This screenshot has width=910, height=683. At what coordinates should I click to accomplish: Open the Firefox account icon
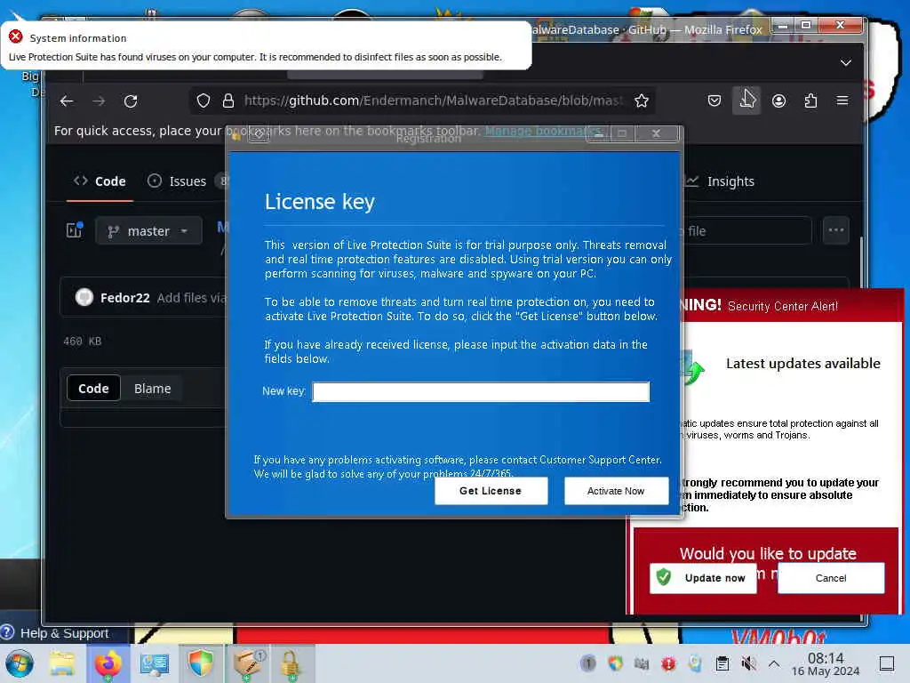[x=778, y=101]
